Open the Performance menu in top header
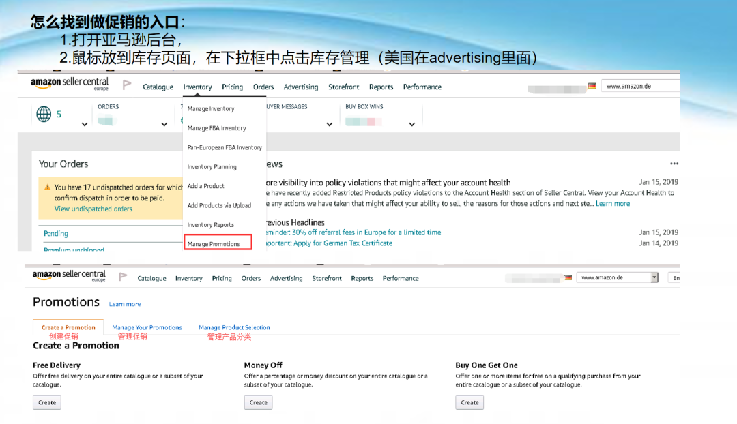 tap(422, 87)
